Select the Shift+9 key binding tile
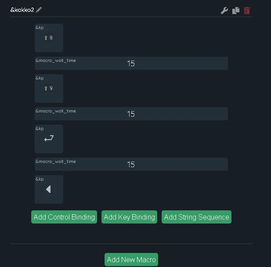This screenshot has width=271, height=267. [49, 88]
